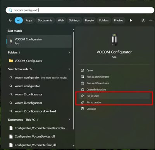
Task: Open the three-dot options menu
Action: (151, 21)
